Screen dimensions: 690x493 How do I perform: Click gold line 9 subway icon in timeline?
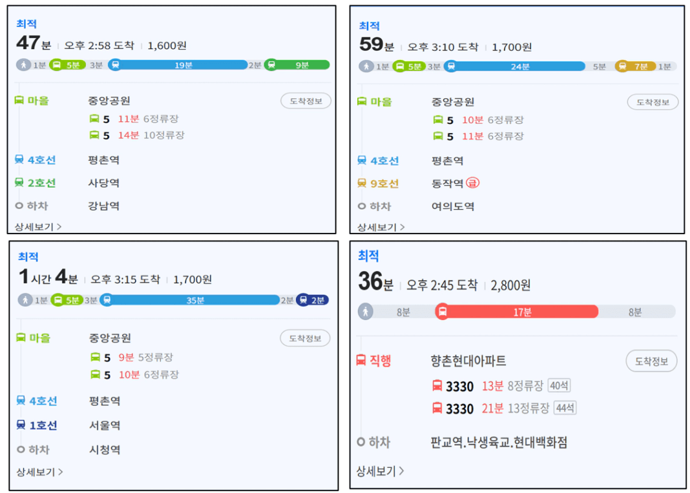tap(622, 66)
